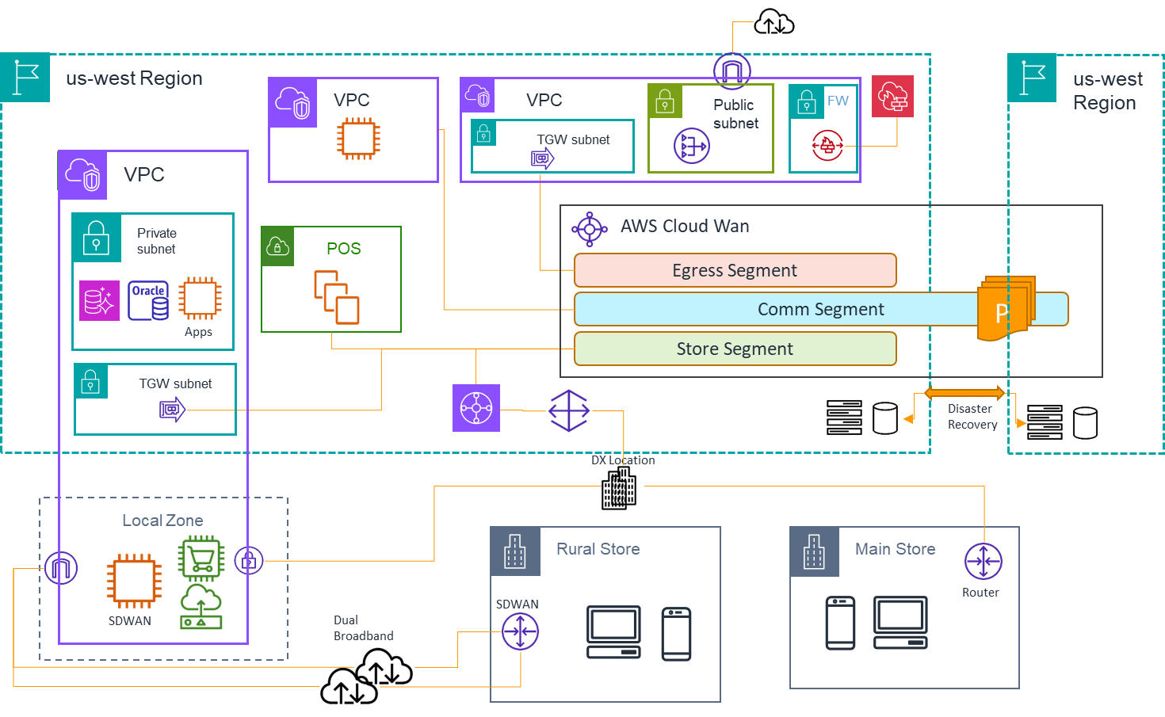
Task: Select the database cylinder in the disaster recovery region
Action: (1085, 423)
